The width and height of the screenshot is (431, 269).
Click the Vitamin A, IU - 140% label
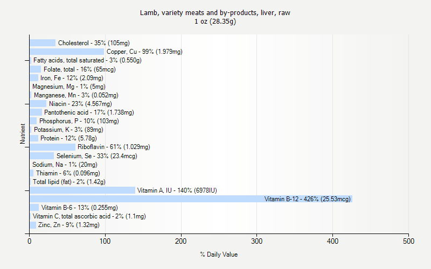tap(177, 190)
